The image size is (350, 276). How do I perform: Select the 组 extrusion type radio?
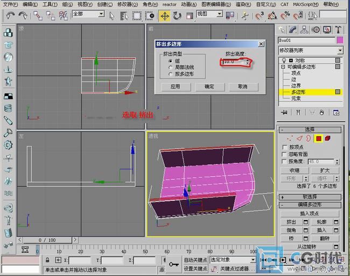[171, 61]
